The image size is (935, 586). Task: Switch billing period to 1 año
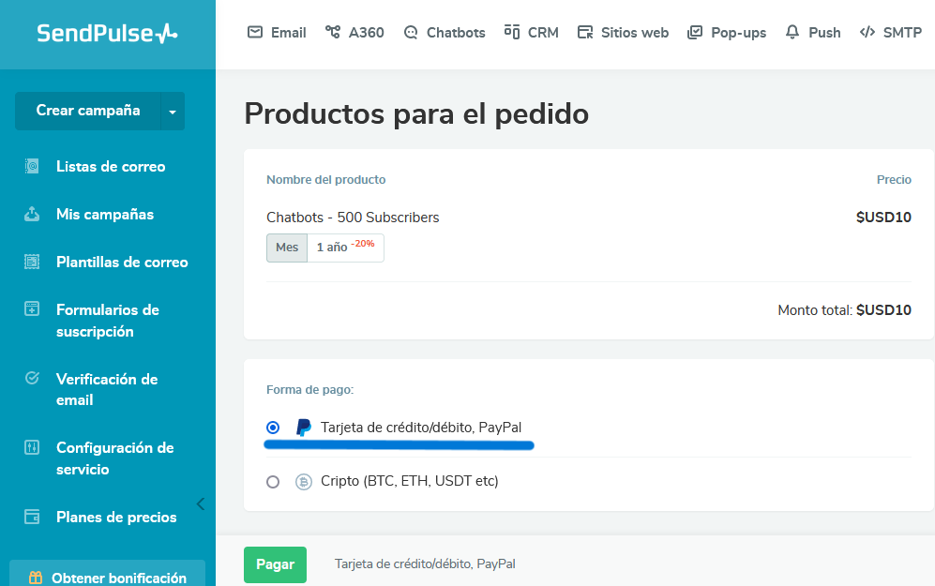coord(345,248)
